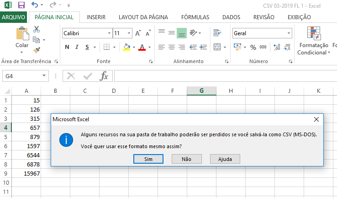337x198 pixels.
Task: Click the Não button in dialog
Action: [187, 159]
